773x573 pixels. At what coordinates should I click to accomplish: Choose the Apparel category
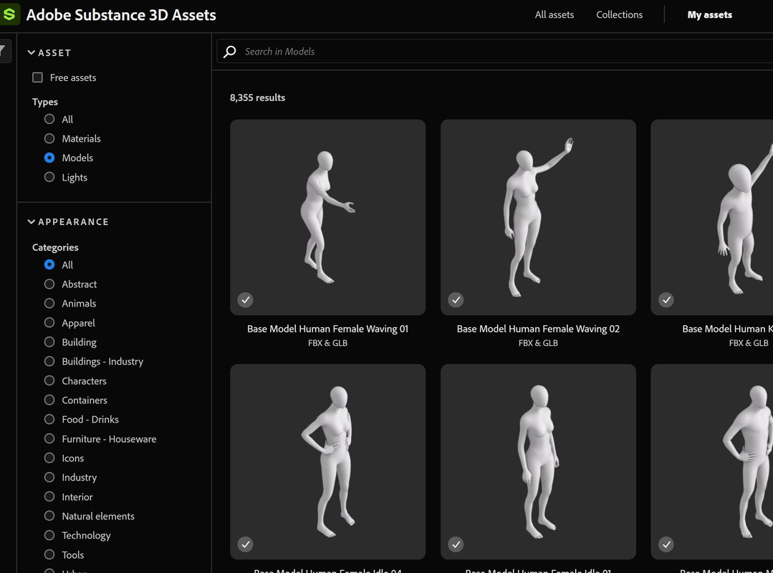pos(49,323)
